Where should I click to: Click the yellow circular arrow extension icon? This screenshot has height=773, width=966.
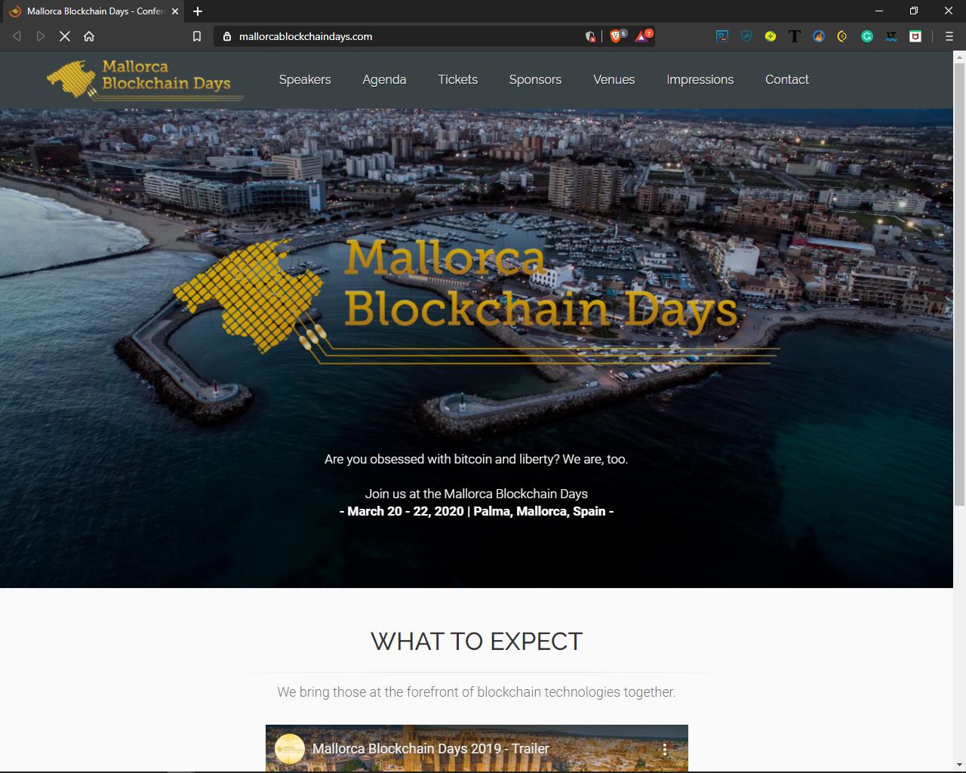[x=843, y=36]
